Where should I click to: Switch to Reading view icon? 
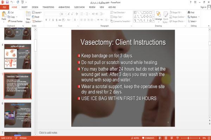pos(172,138)
